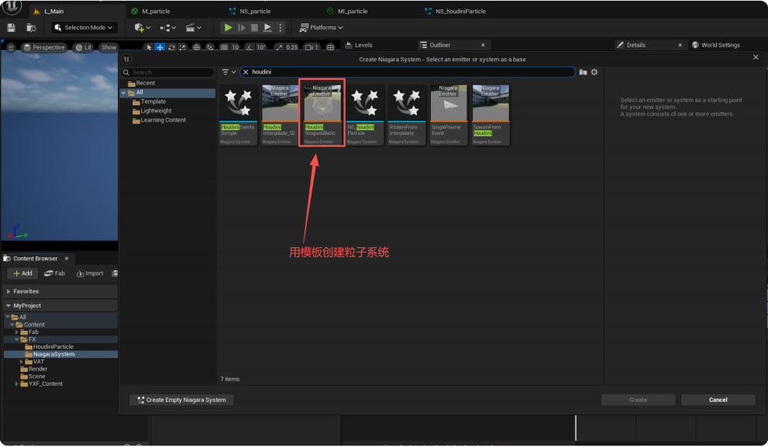
Task: Click the Cancel button
Action: 718,400
